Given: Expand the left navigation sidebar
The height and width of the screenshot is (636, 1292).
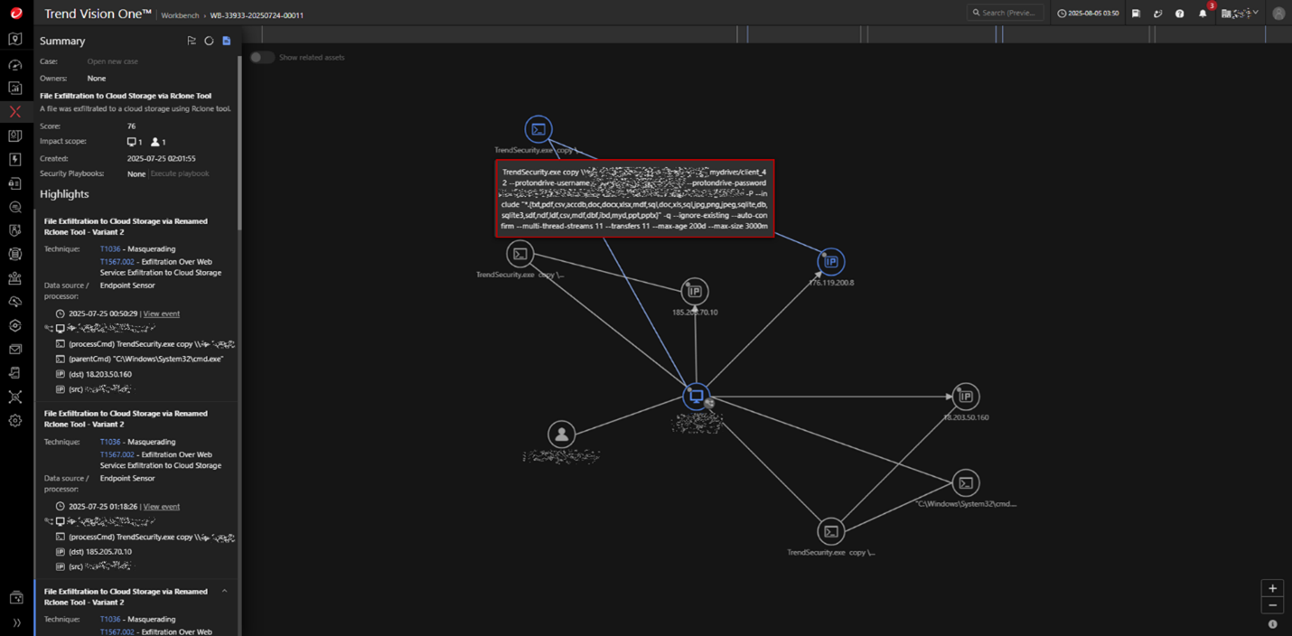Looking at the screenshot, I should [x=15, y=622].
